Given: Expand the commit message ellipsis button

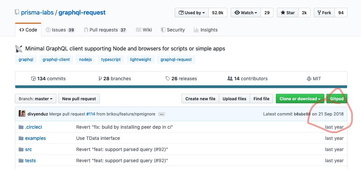Looking at the screenshot, I should click(161, 114).
